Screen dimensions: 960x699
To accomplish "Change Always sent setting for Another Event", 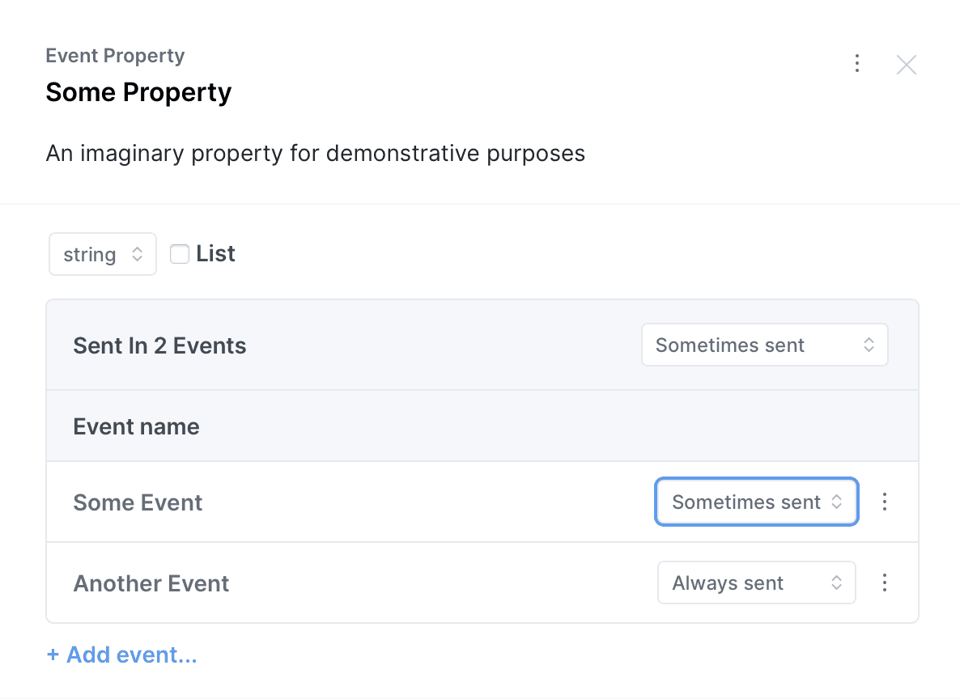I will click(756, 582).
